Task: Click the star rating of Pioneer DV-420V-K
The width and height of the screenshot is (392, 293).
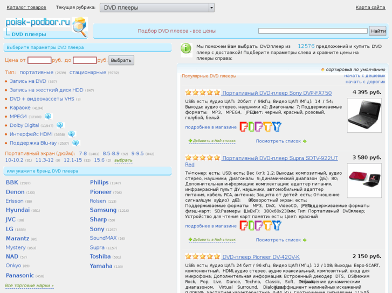Action: (203, 256)
